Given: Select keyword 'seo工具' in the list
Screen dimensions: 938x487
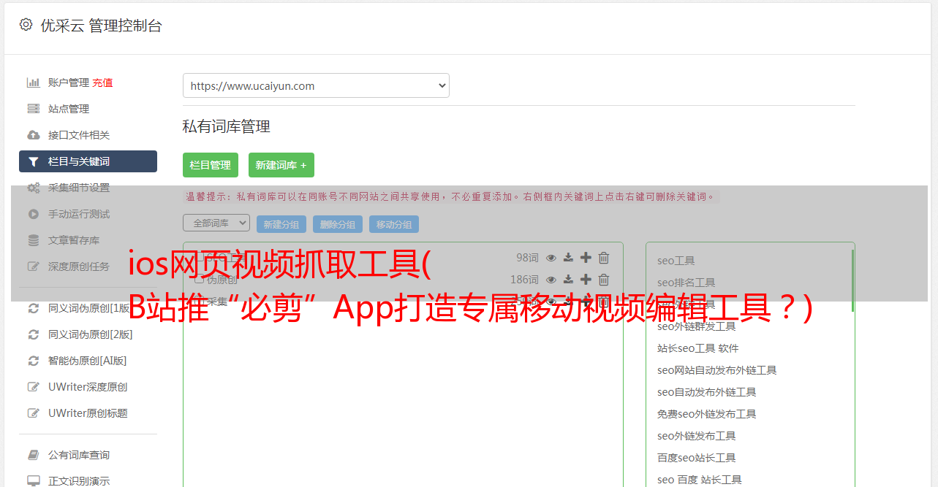Looking at the screenshot, I should point(676,261).
